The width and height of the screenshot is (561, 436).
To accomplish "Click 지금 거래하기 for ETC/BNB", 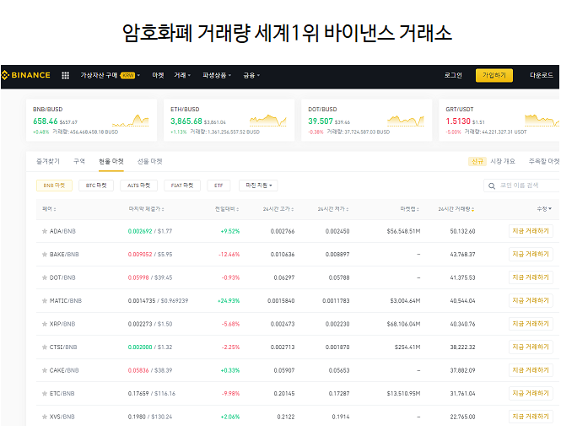I will coord(531,394).
